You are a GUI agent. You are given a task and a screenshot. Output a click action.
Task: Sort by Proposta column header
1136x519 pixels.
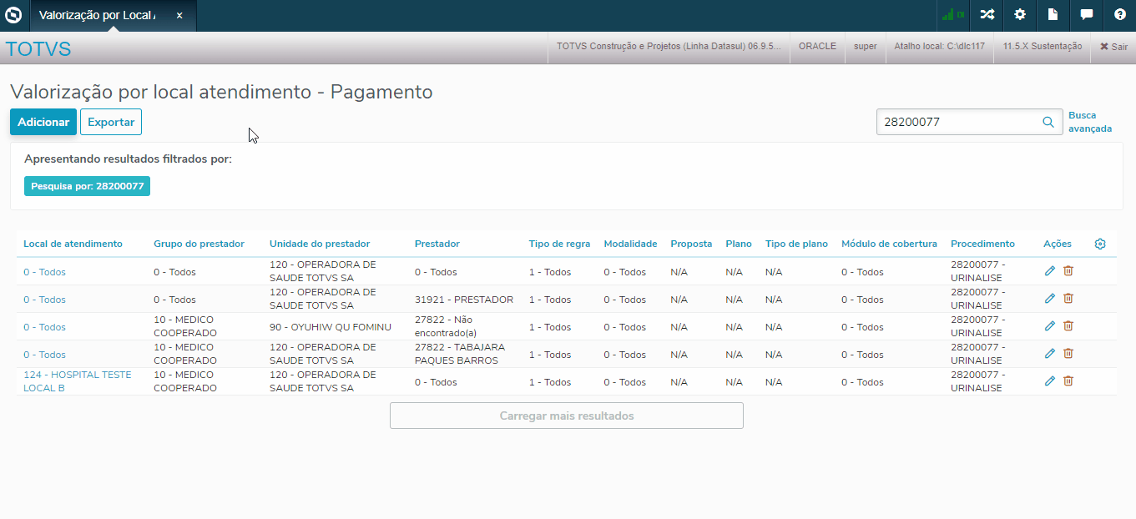click(x=691, y=244)
